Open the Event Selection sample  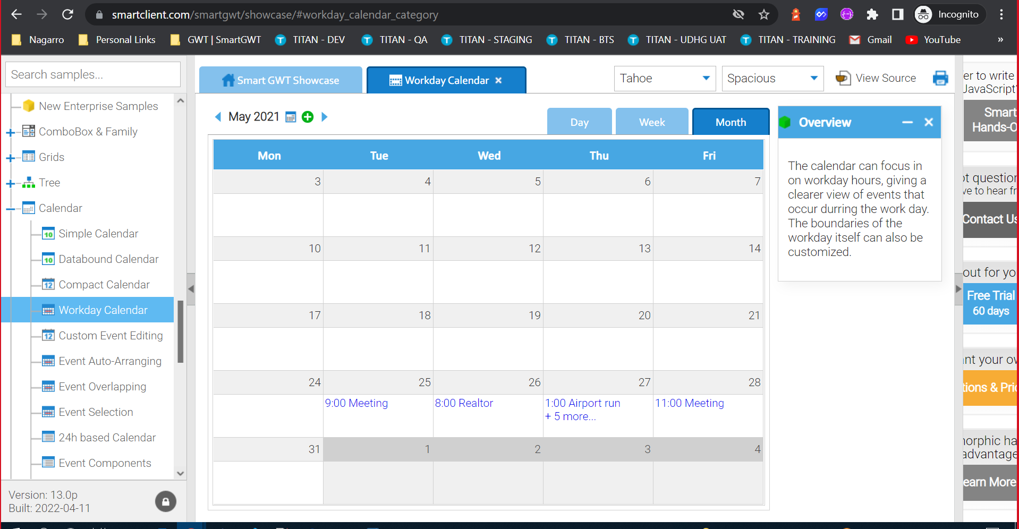[96, 412]
